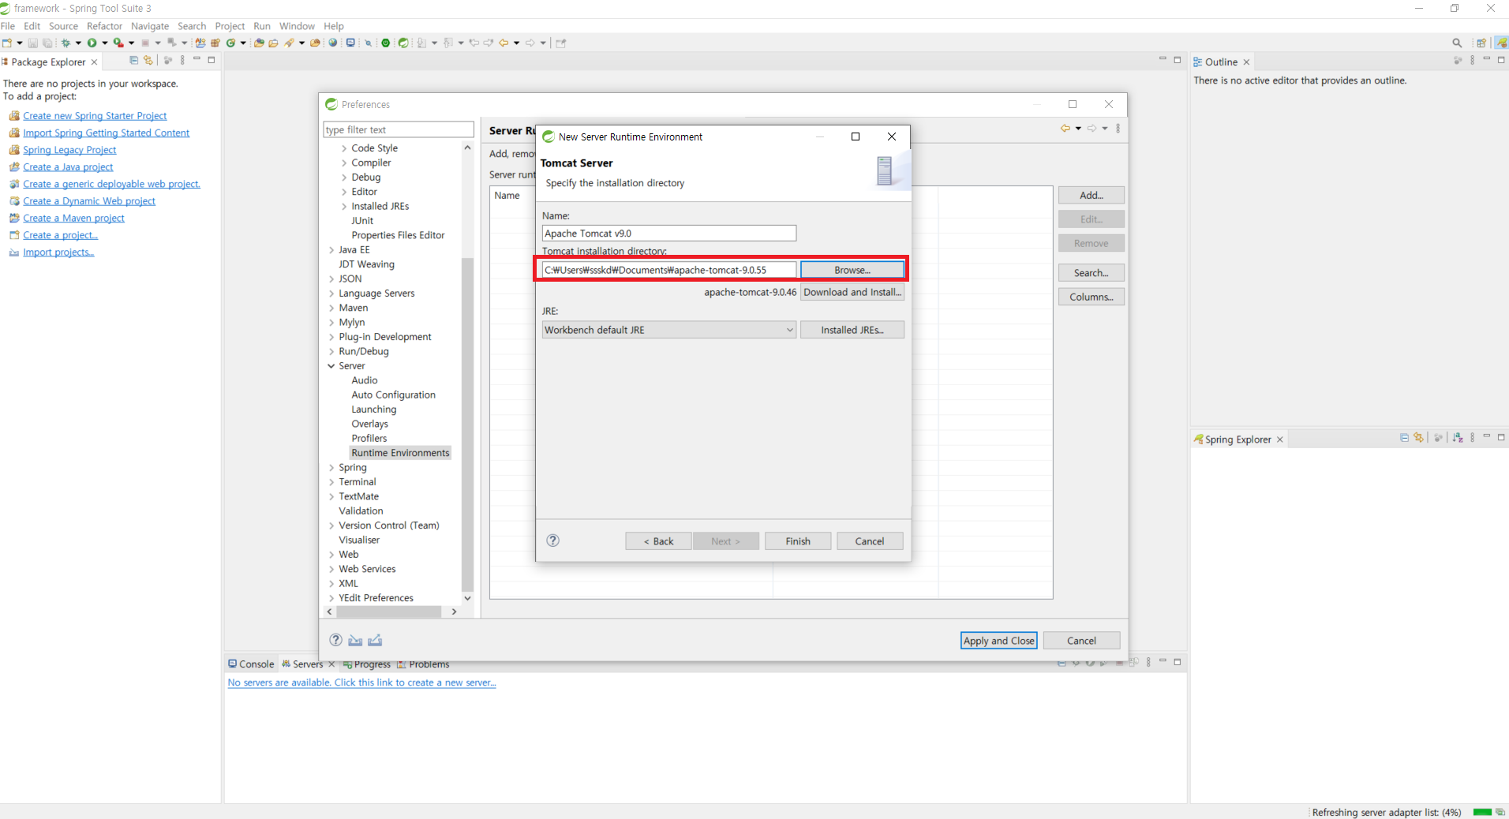Click Download and Install... button
This screenshot has width=1509, height=819.
coord(852,292)
